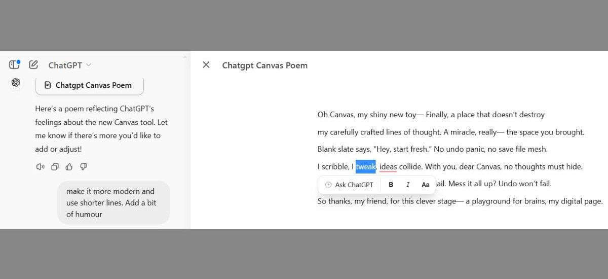
Task: Open the Chatgpt Canvas Poem document card
Action: tap(89, 85)
